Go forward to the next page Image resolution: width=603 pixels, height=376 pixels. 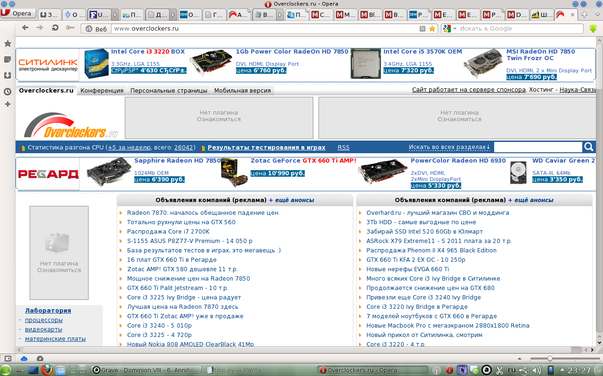(x=40, y=28)
